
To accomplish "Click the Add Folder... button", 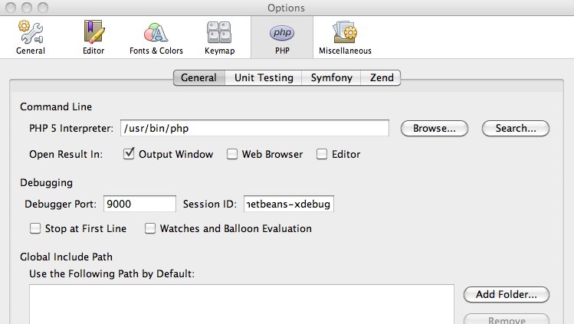I will tap(506, 294).
